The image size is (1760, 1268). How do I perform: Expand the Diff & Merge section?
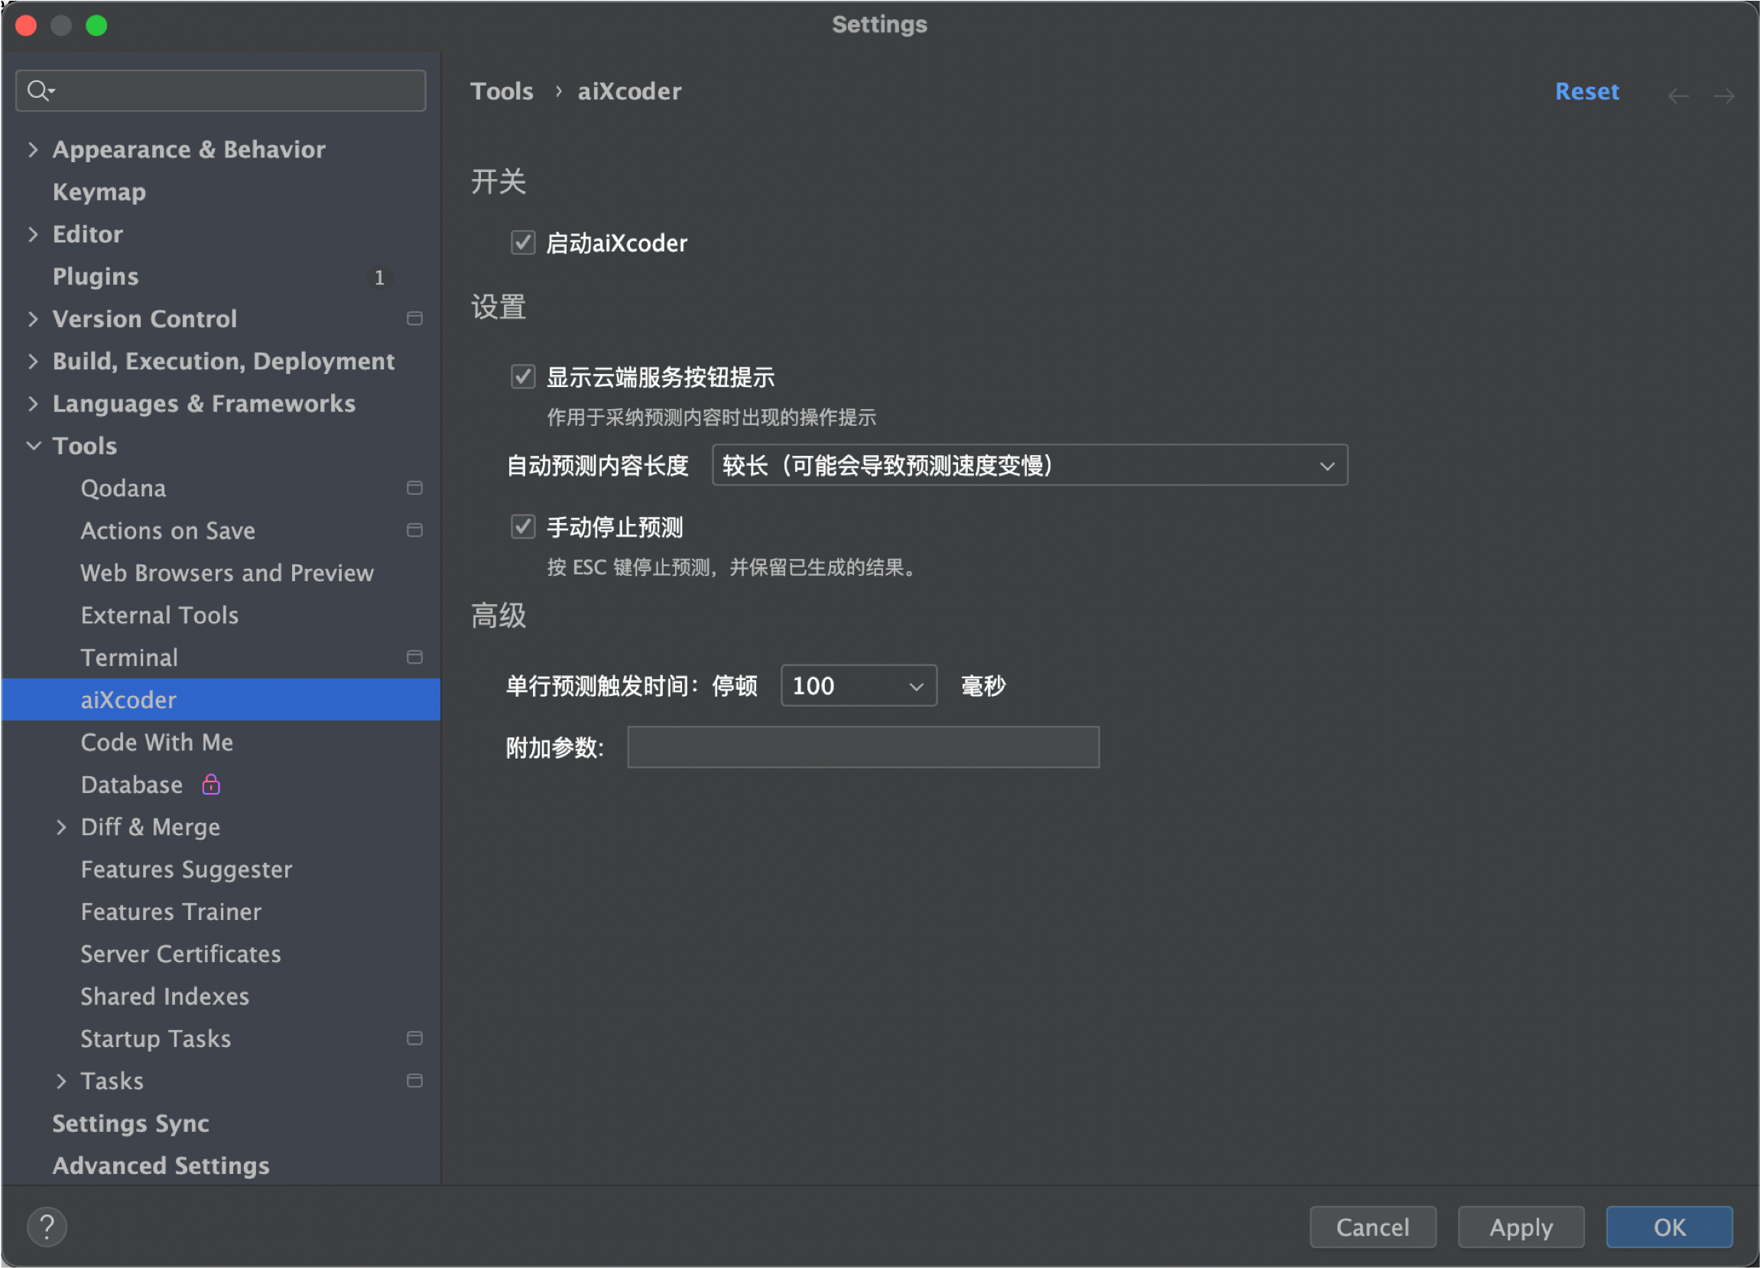[x=61, y=827]
